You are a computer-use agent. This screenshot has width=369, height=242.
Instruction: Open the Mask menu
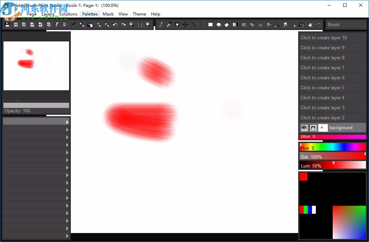[x=108, y=14]
